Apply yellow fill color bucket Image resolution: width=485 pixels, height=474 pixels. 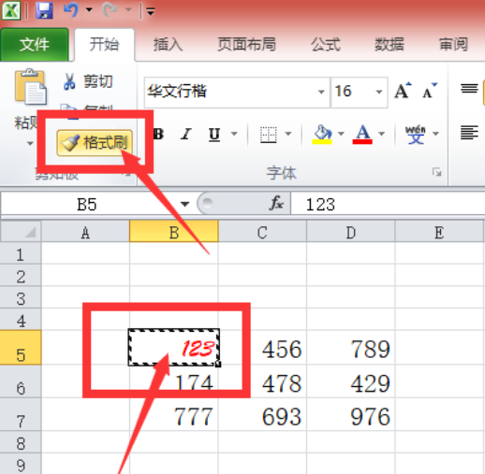coord(322,135)
